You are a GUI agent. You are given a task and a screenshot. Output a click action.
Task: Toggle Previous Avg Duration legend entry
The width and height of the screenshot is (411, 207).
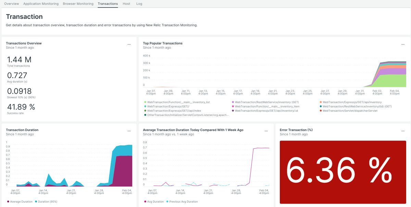pyautogui.click(x=183, y=202)
